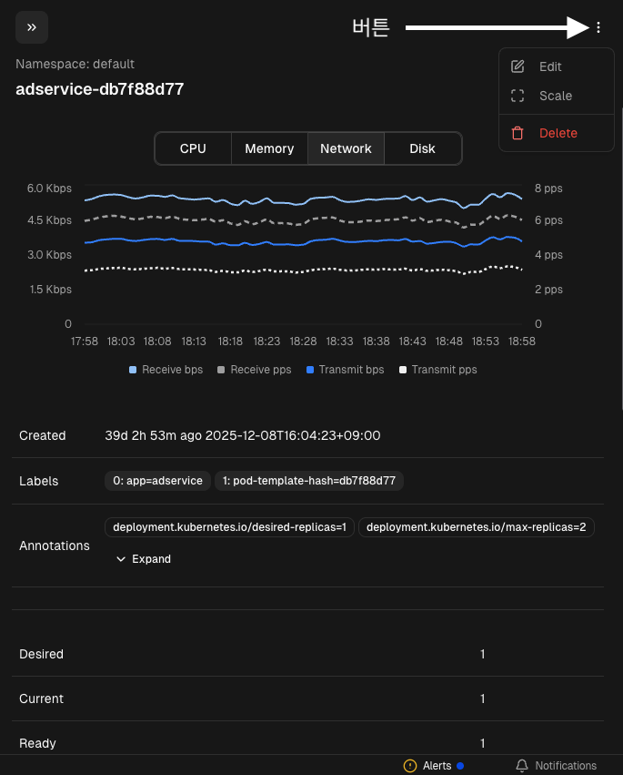Switch to the Memory tab

[x=269, y=148]
